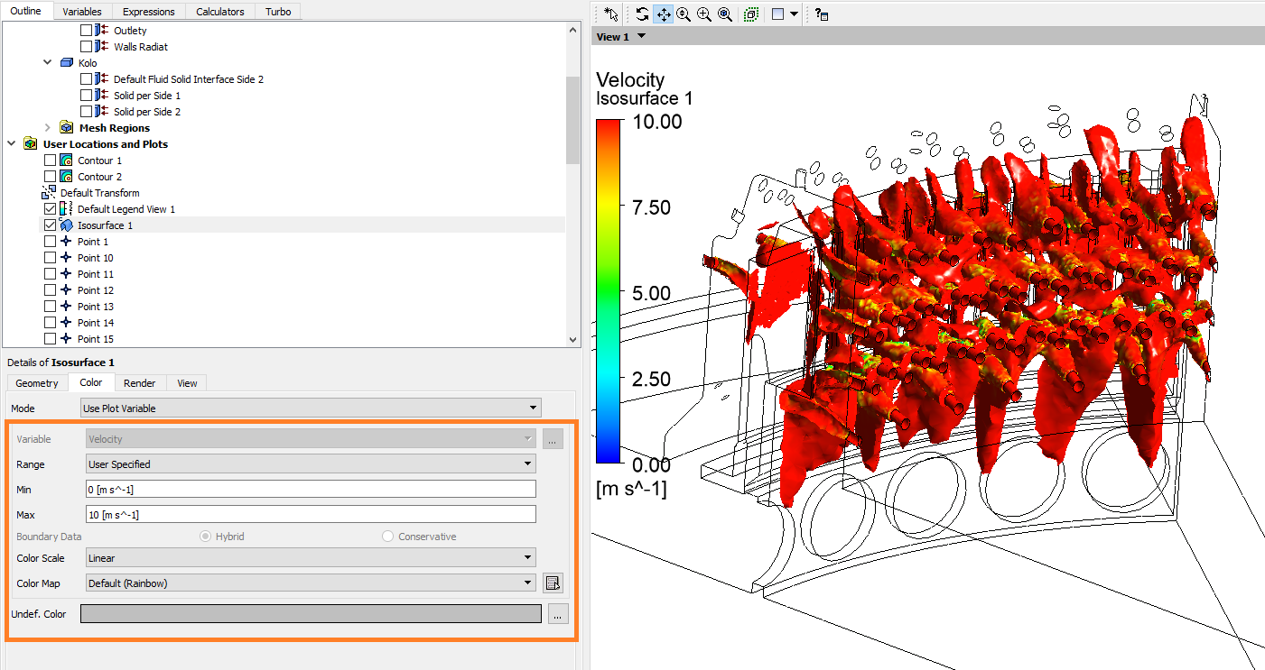Click the Contour 1 plot icon
This screenshot has width=1265, height=670.
[x=66, y=161]
